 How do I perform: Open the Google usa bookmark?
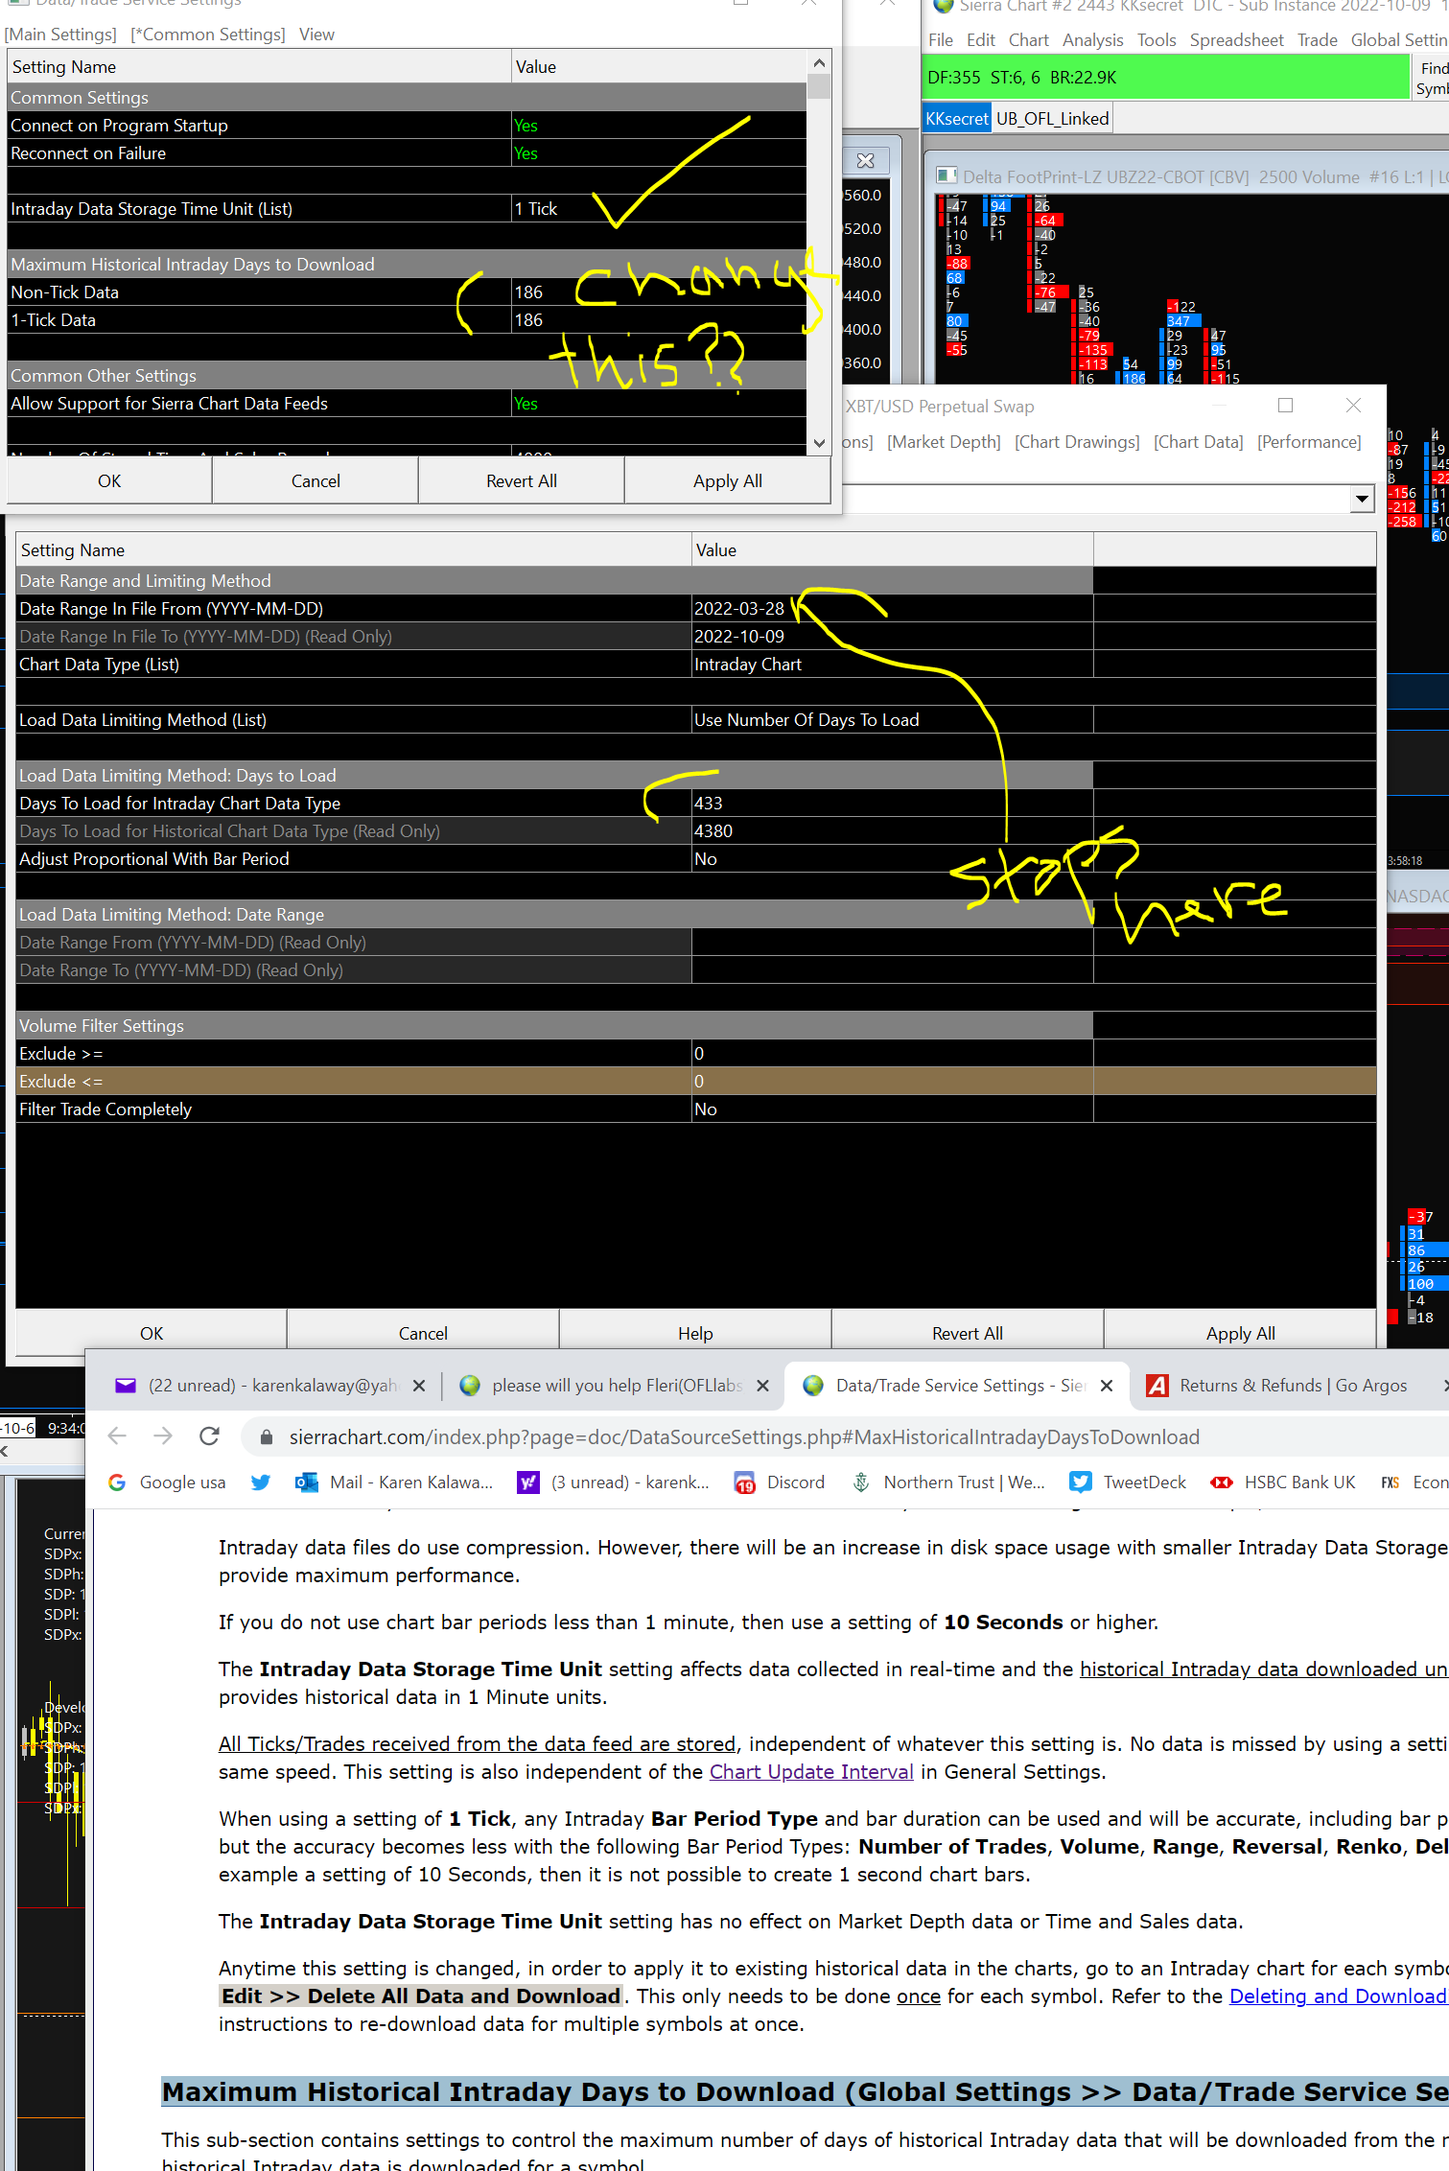tap(168, 1482)
